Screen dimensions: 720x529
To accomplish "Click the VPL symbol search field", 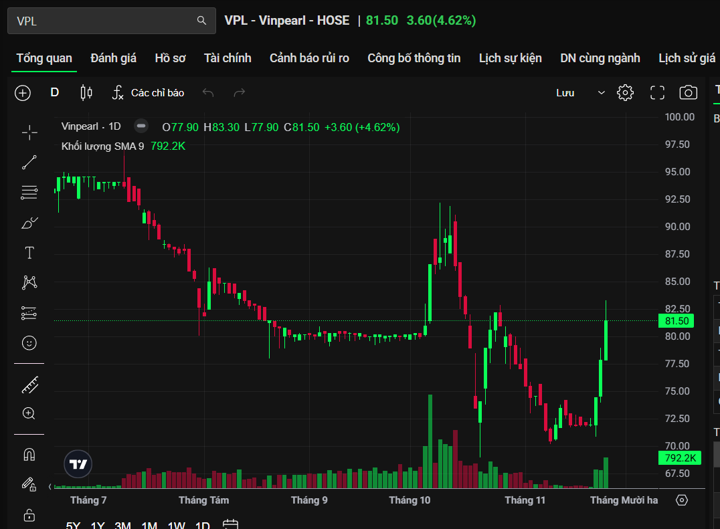I will [x=104, y=21].
